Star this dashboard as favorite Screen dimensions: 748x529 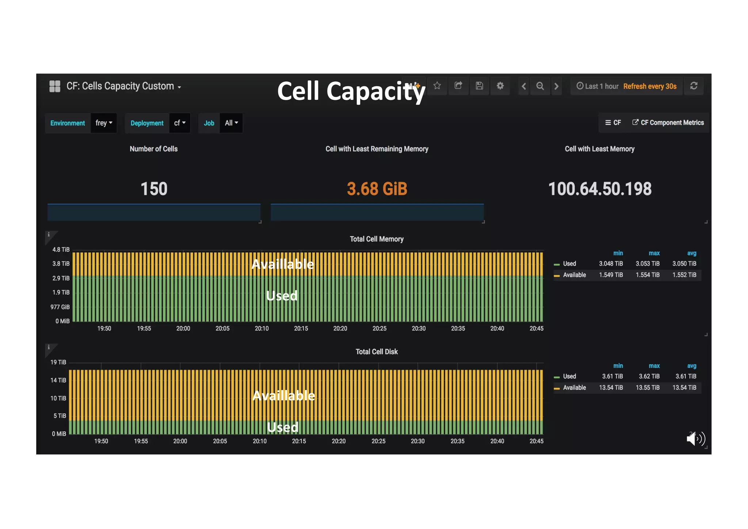point(437,86)
